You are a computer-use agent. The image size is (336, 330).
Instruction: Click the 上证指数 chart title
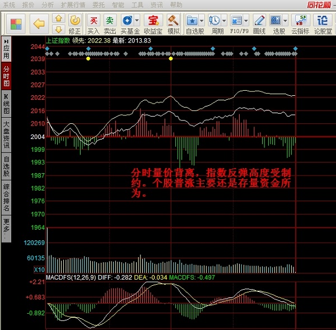pyautogui.click(x=58, y=40)
